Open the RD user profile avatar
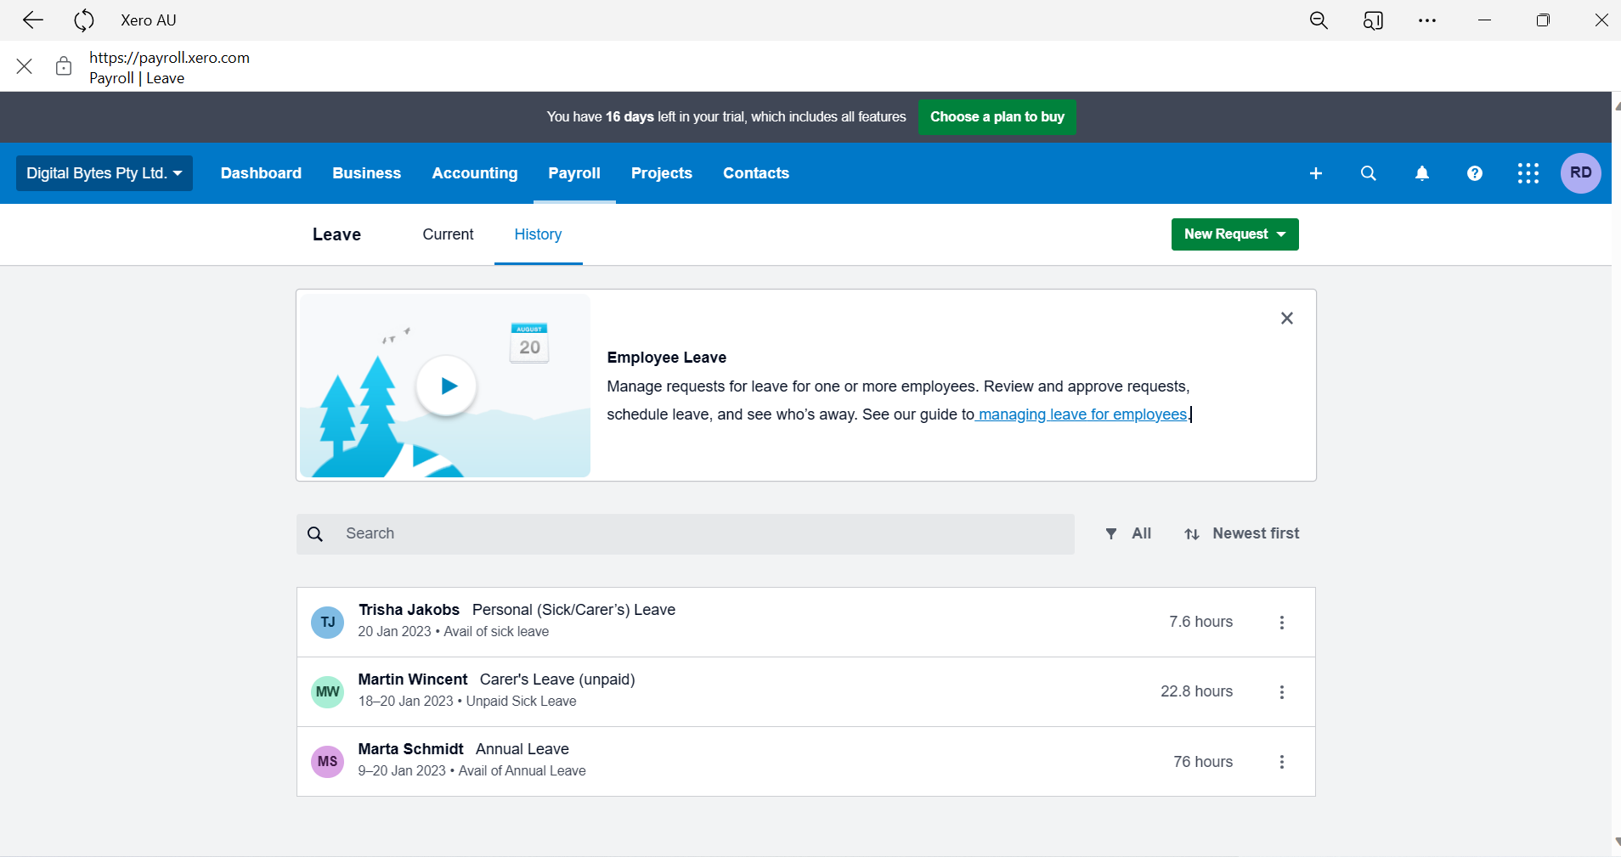This screenshot has height=857, width=1621. tap(1581, 173)
